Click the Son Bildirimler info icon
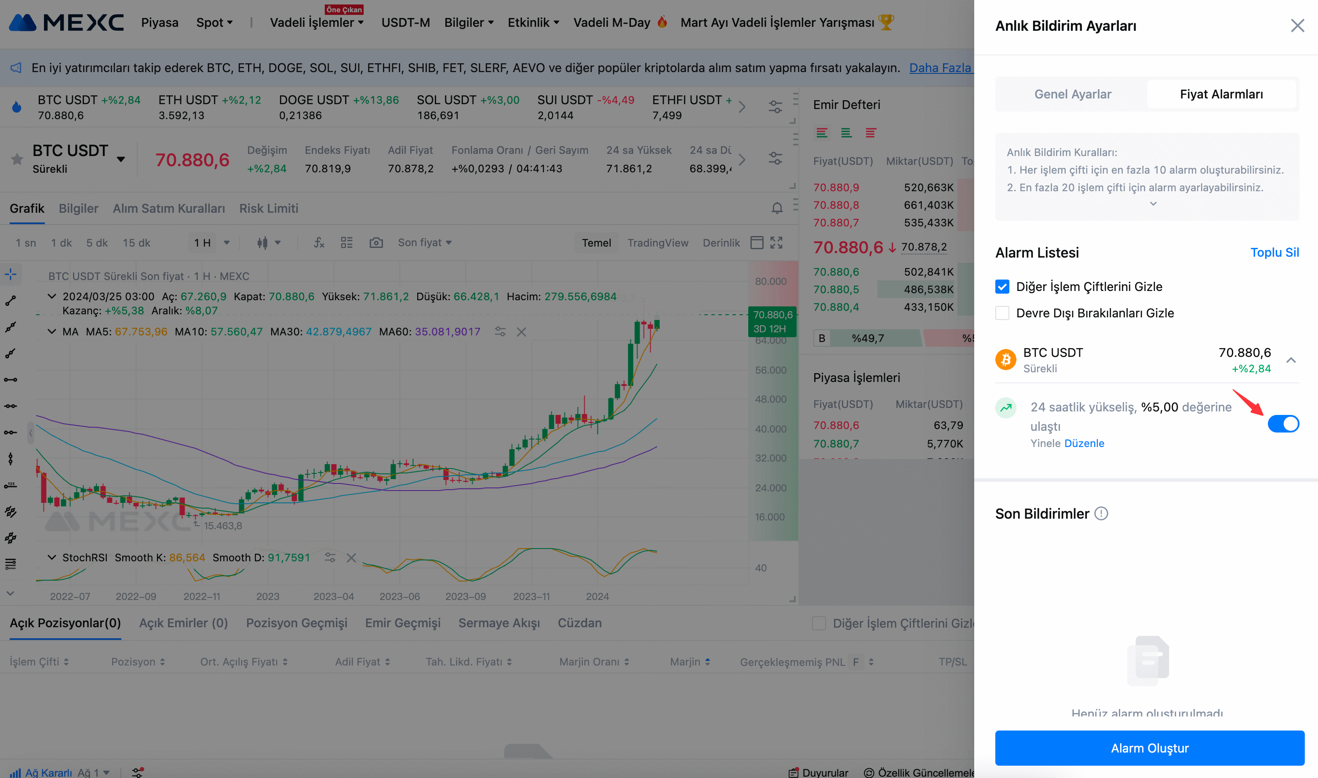The height and width of the screenshot is (778, 1318). (x=1101, y=514)
